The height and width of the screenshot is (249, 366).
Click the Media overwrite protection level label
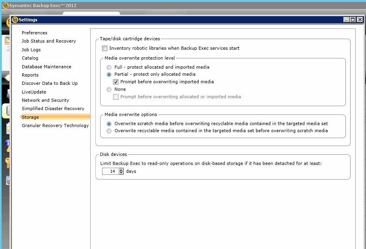click(140, 58)
